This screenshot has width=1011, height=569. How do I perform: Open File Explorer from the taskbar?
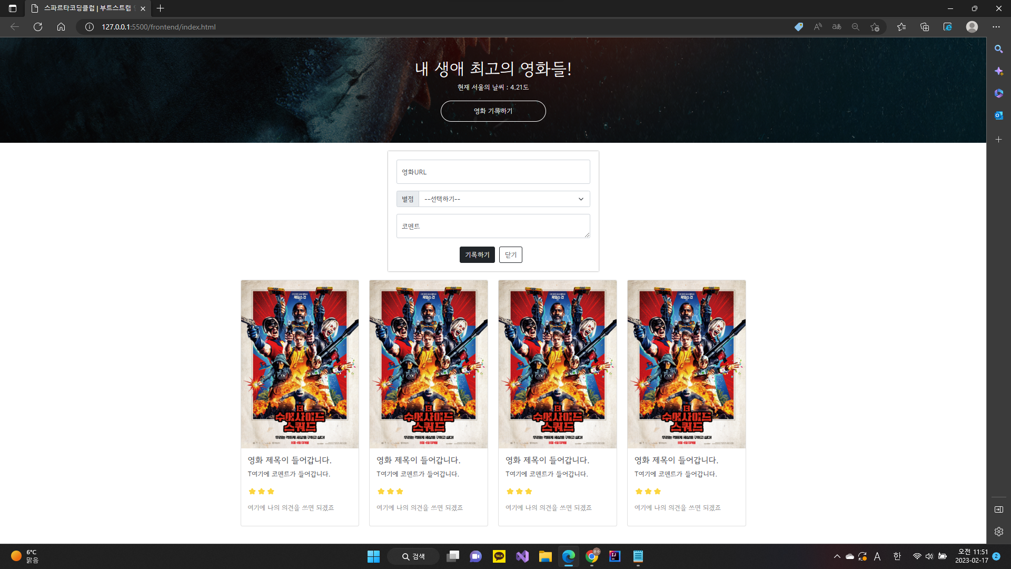[545, 556]
